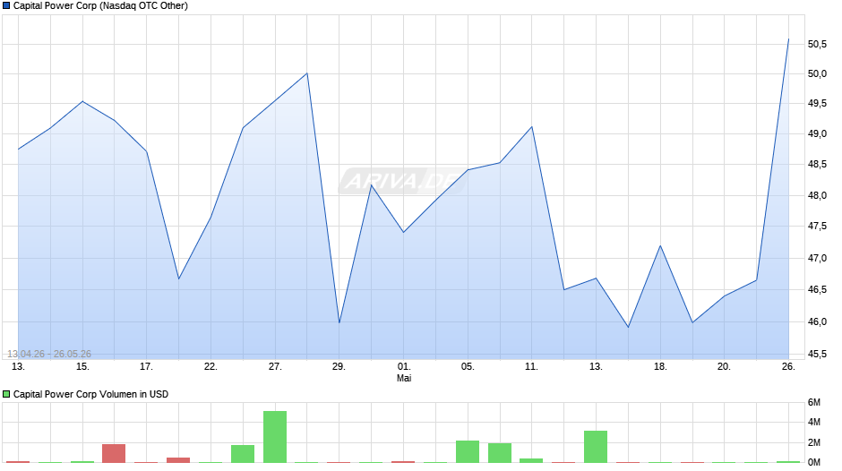Click the y-axis label 47,0
Viewport: 842px width, 471px height.
click(817, 258)
